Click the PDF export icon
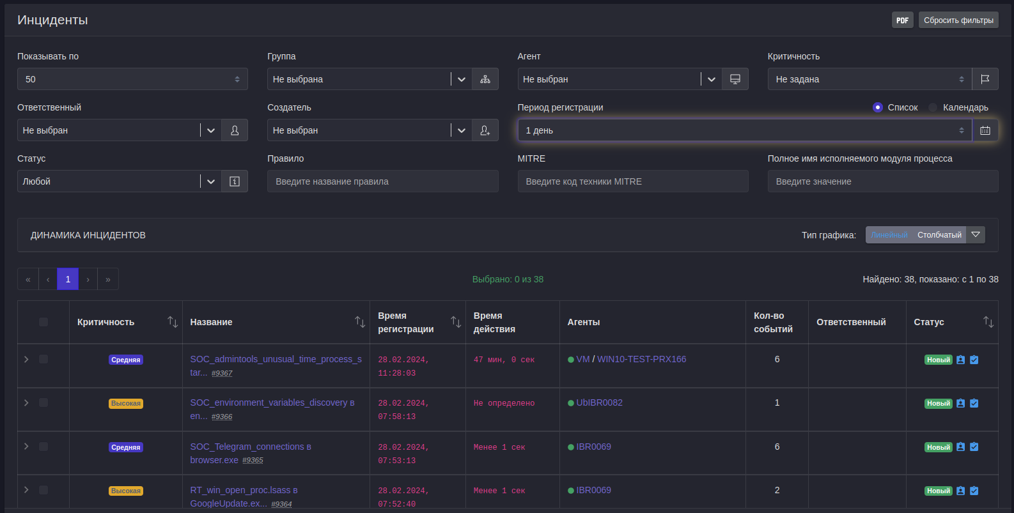The height and width of the screenshot is (513, 1014). pos(902,20)
